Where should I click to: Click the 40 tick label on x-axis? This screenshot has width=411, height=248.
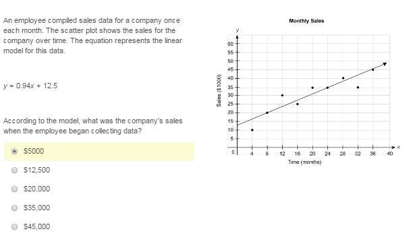click(x=390, y=154)
